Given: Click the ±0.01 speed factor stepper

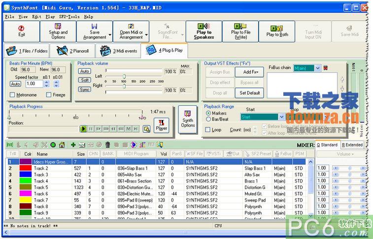Looking at the screenshot, I should pyautogui.click(x=56, y=84).
